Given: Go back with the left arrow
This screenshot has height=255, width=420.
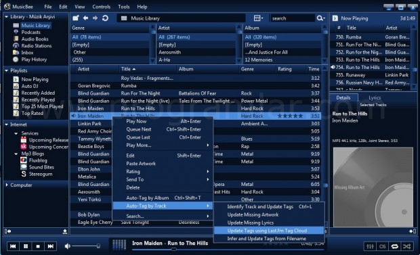Looking at the screenshot, I should coord(85,18).
